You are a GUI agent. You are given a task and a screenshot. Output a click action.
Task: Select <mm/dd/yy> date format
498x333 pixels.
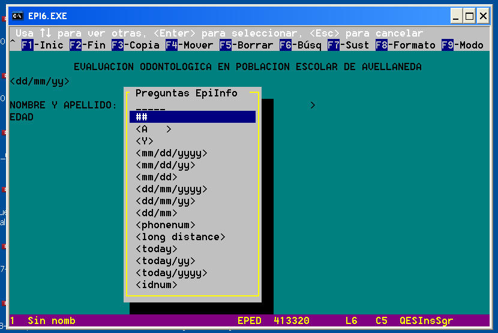click(166, 165)
